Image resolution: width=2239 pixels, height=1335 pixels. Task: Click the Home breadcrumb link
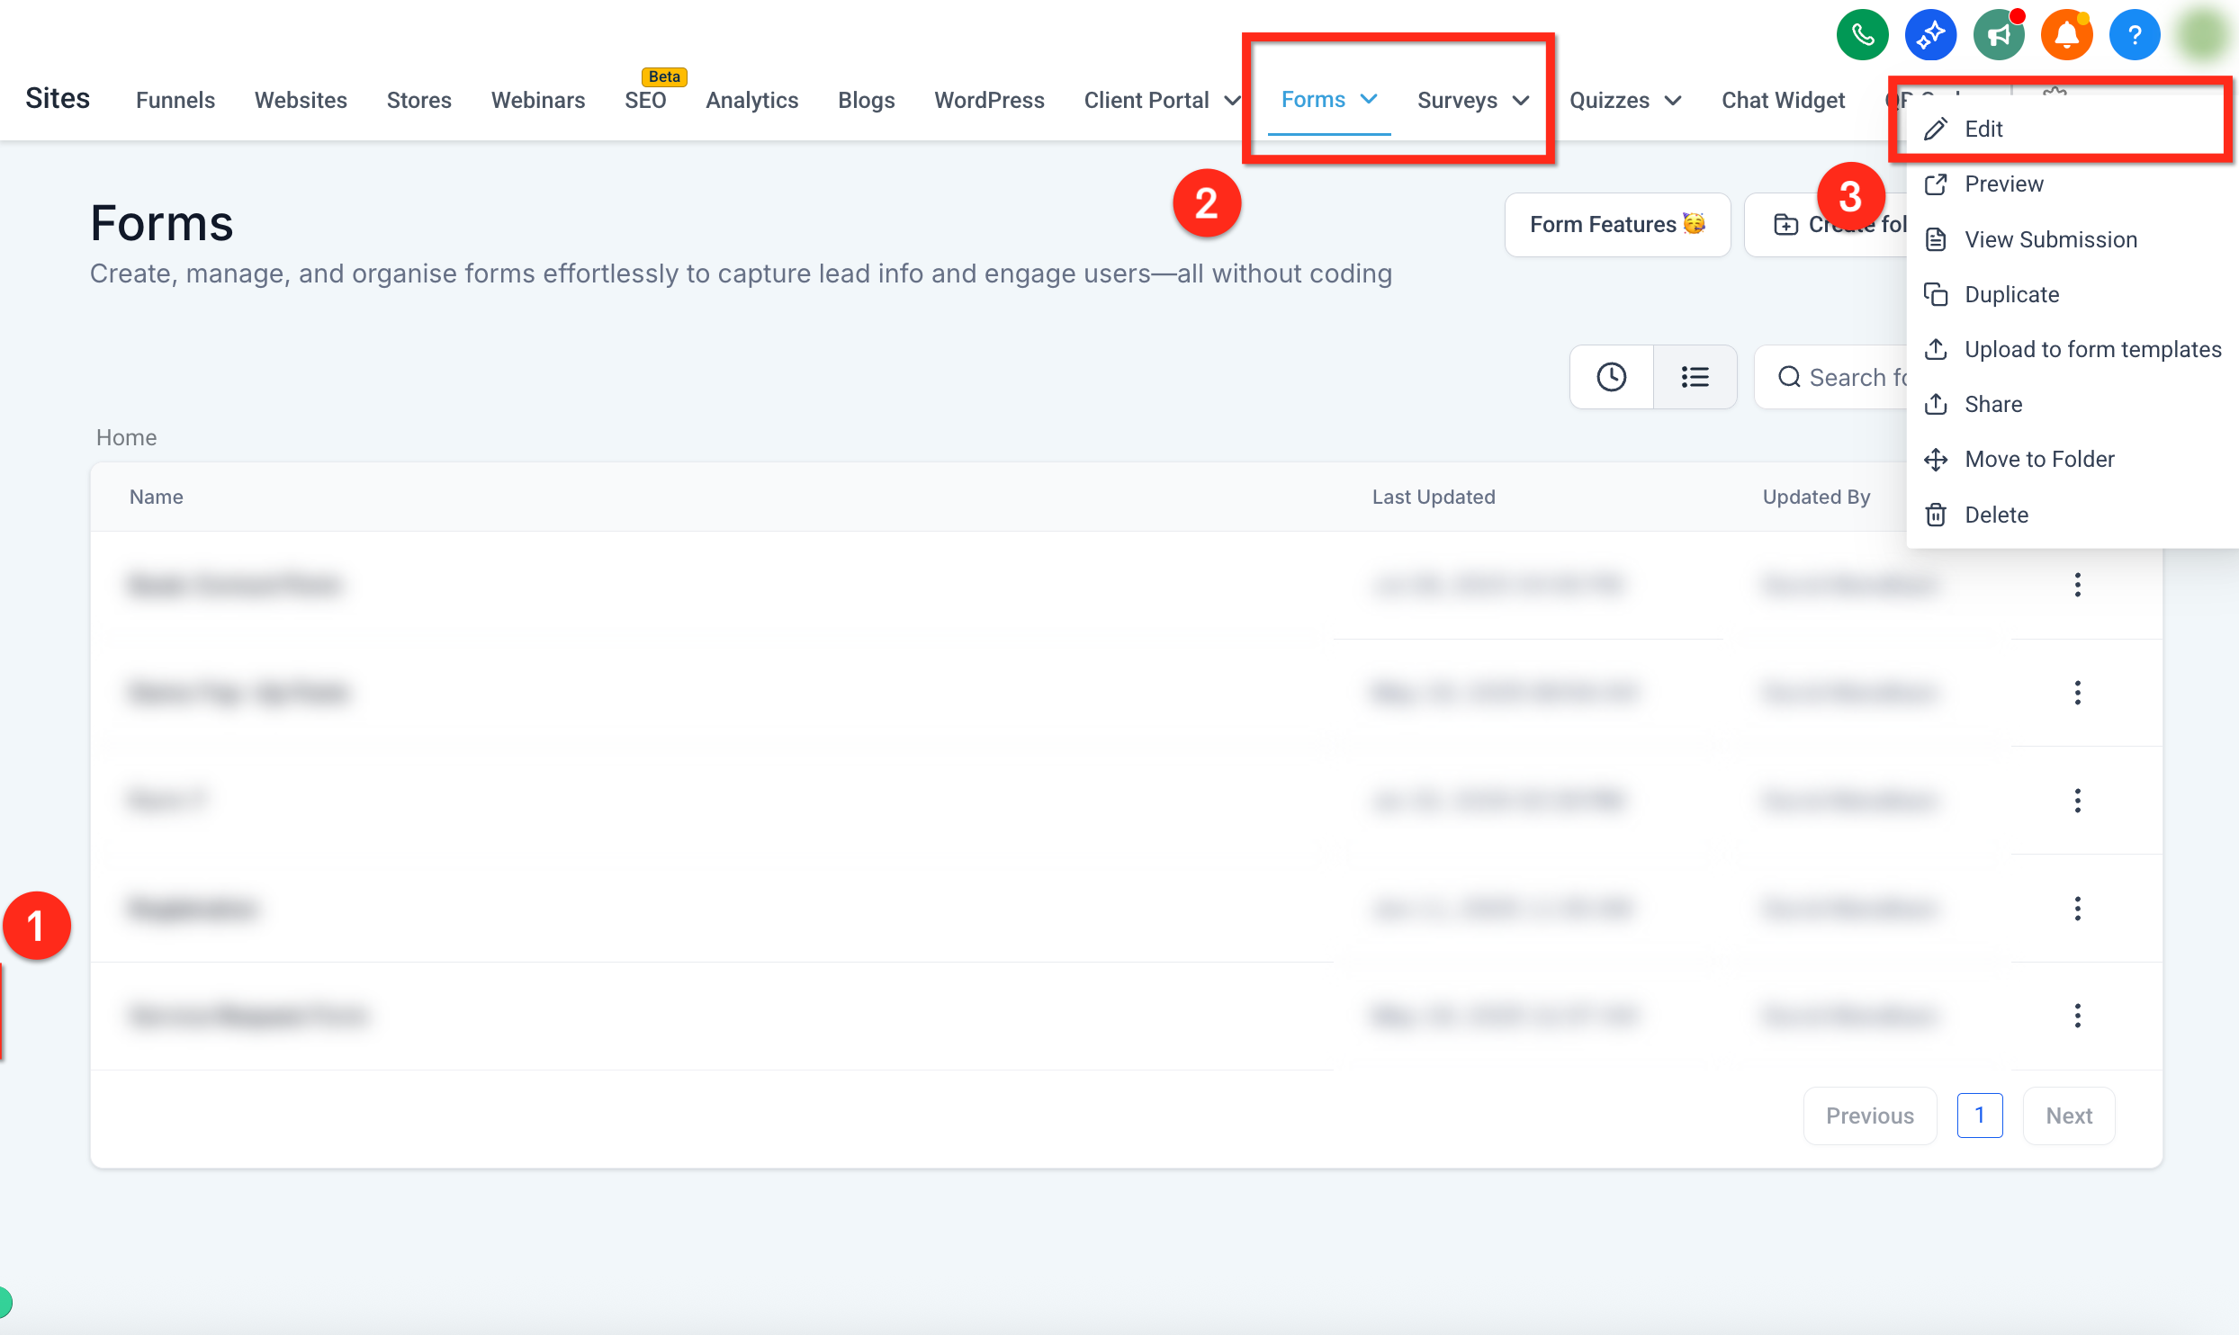pyautogui.click(x=127, y=437)
